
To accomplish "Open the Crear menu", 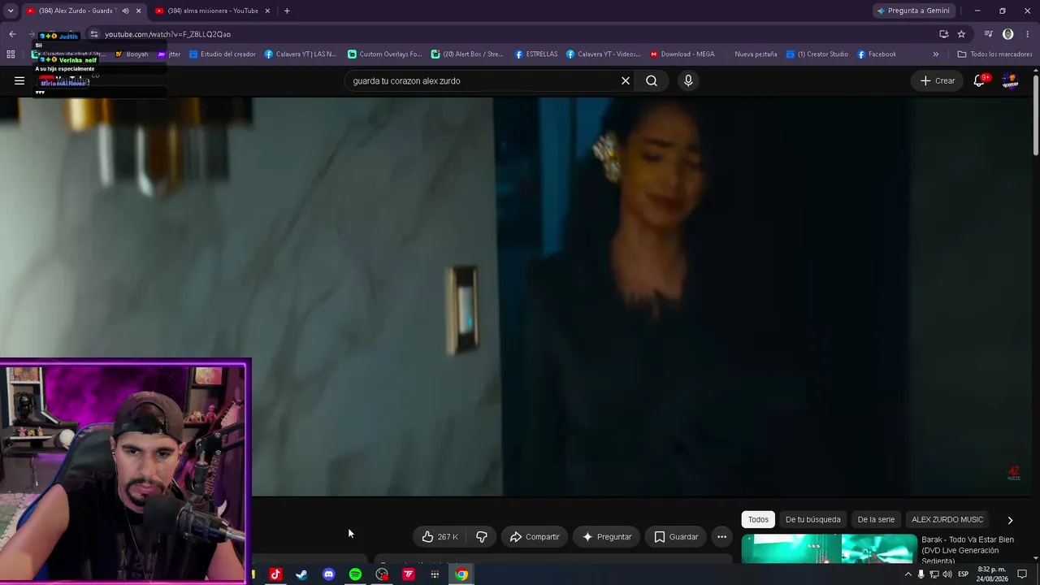I will (x=937, y=80).
